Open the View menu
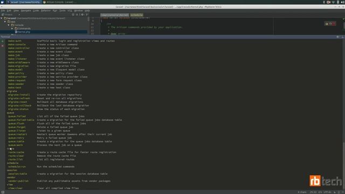 point(16,11)
